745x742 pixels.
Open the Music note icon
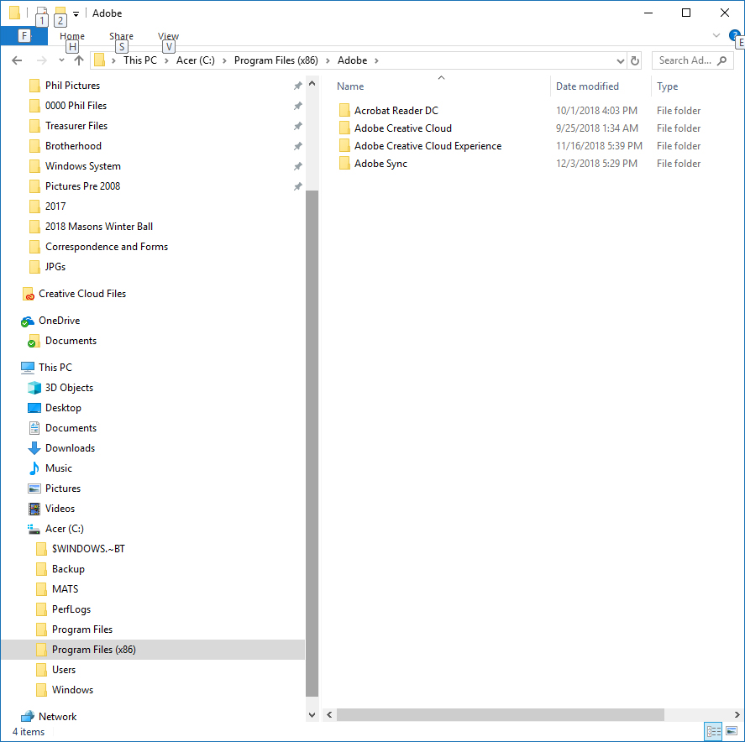pyautogui.click(x=34, y=468)
